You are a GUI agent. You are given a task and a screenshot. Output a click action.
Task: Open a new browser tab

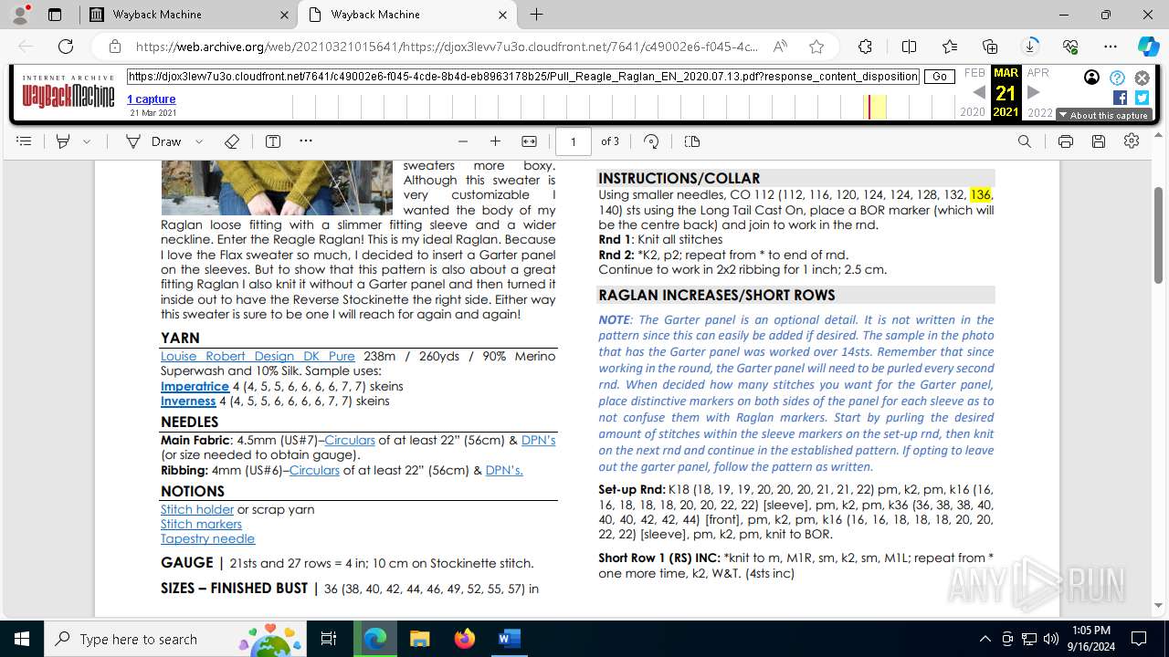(x=536, y=15)
